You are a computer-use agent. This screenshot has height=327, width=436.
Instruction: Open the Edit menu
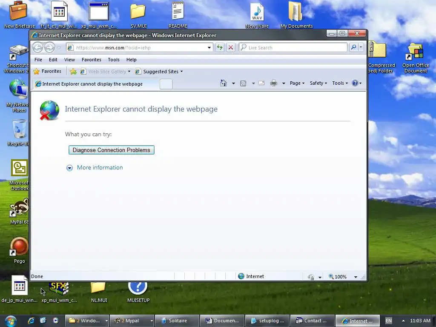pyautogui.click(x=53, y=60)
